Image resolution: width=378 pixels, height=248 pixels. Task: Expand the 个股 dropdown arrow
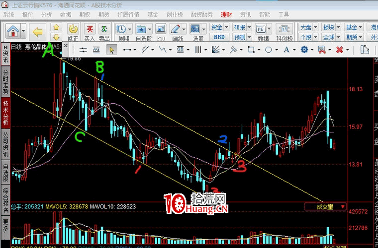[x=315, y=37]
